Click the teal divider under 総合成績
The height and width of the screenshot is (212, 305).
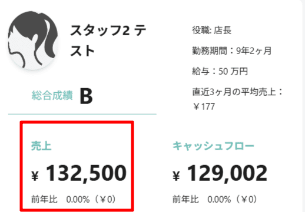(82, 114)
